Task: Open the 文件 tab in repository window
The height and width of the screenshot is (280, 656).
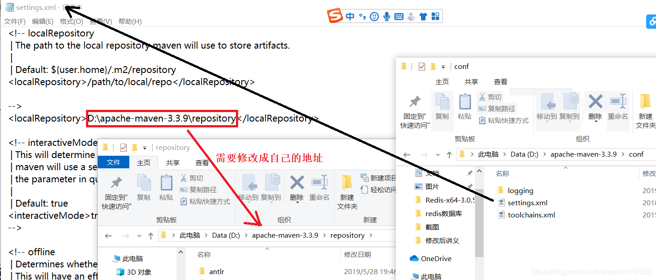Action: [x=113, y=163]
